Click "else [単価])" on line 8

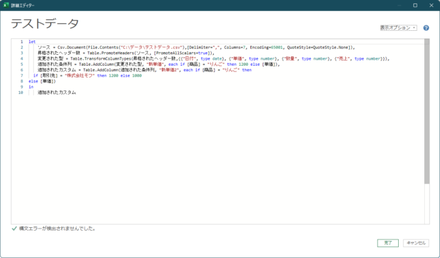pos(42,81)
